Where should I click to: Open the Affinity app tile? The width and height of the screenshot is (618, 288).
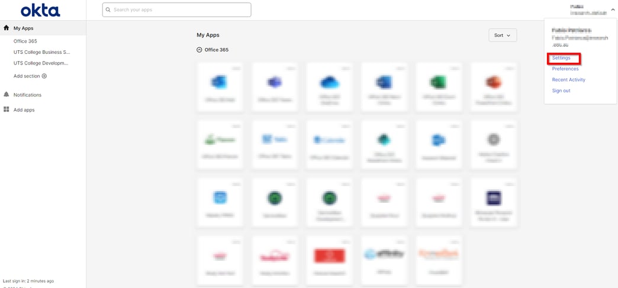point(384,261)
